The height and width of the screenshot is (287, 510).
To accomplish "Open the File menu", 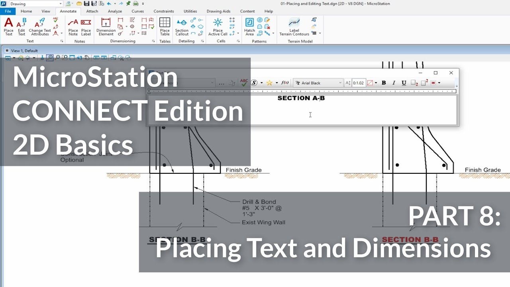I will [8, 11].
